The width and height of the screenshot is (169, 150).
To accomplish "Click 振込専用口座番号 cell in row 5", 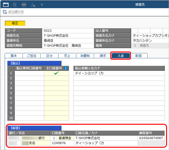I will [29, 93].
